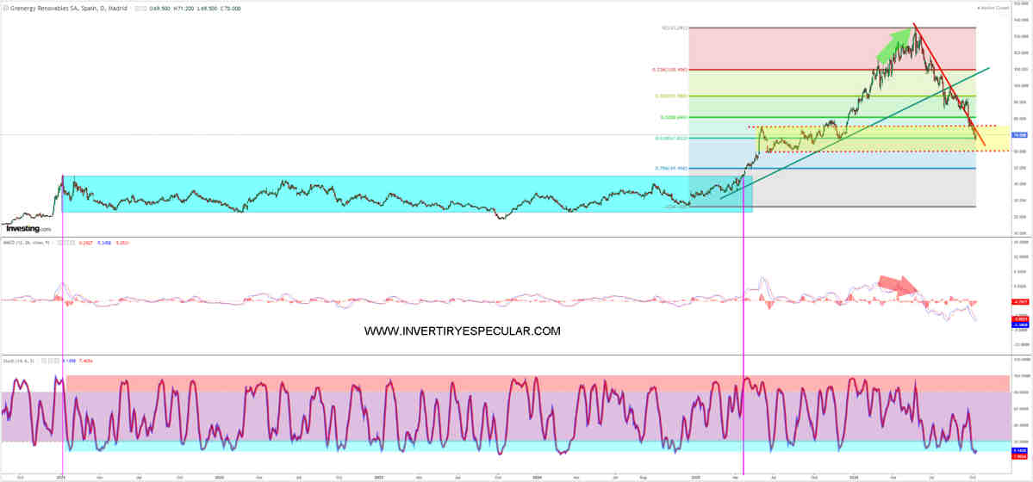Click the 0.786 Fibonacci level label
The height and width of the screenshot is (482, 1033).
click(671, 168)
